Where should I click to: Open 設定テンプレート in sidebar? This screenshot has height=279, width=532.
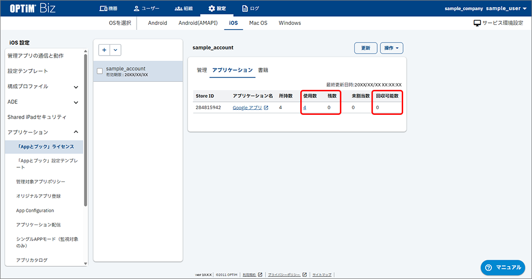[28, 71]
